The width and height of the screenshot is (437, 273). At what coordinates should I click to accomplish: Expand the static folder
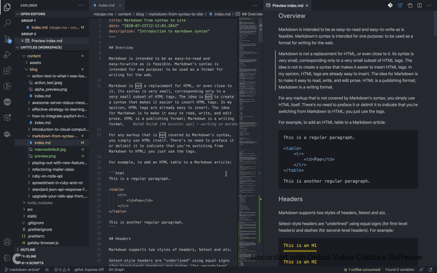pos(32,216)
